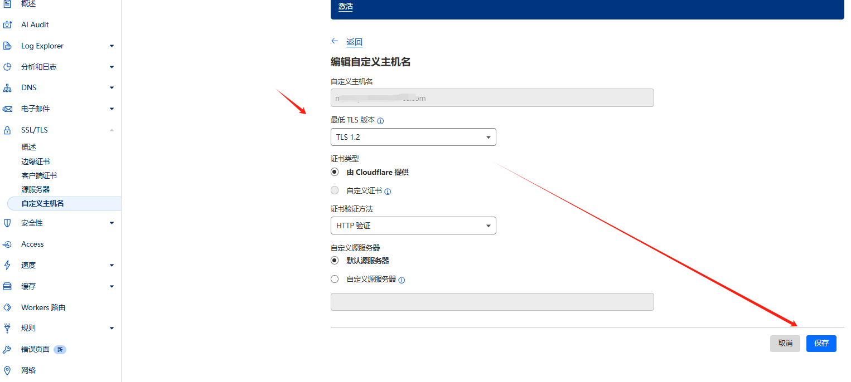The image size is (851, 382).
Task: Click the 保存 button
Action: pos(821,343)
